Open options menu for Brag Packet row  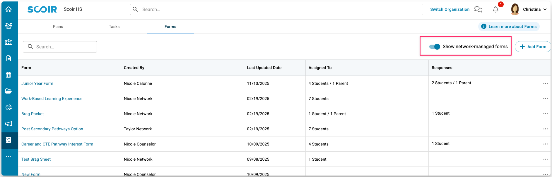point(545,114)
